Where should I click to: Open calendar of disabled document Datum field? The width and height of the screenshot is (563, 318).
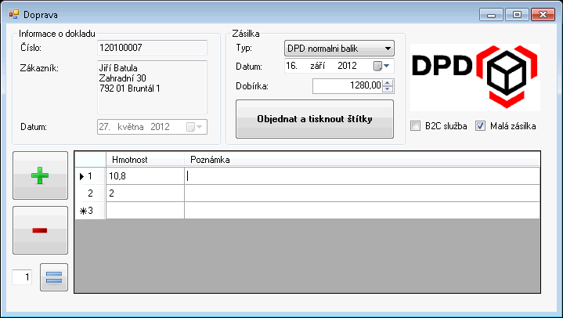[x=195, y=127]
